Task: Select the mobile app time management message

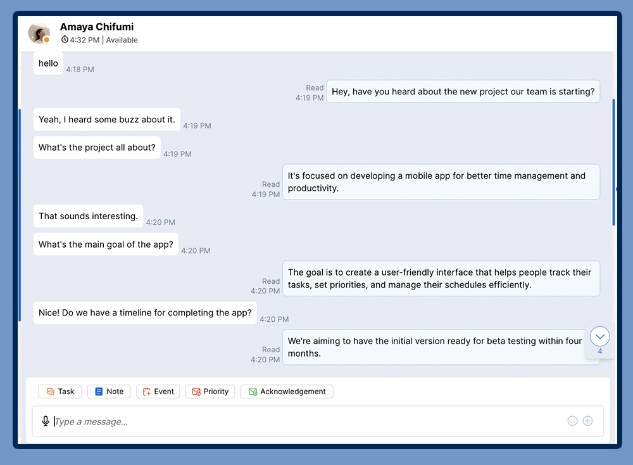Action: 441,182
